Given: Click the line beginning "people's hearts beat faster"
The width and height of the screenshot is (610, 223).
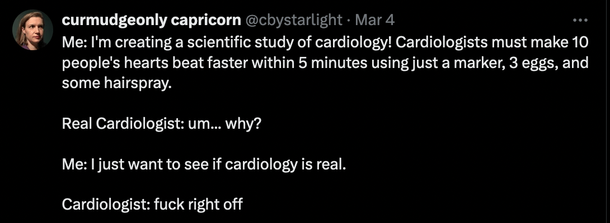Looking at the screenshot, I should (x=325, y=62).
